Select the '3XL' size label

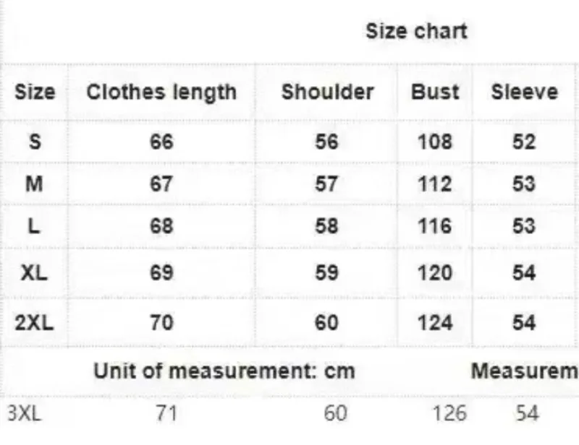pyautogui.click(x=23, y=413)
